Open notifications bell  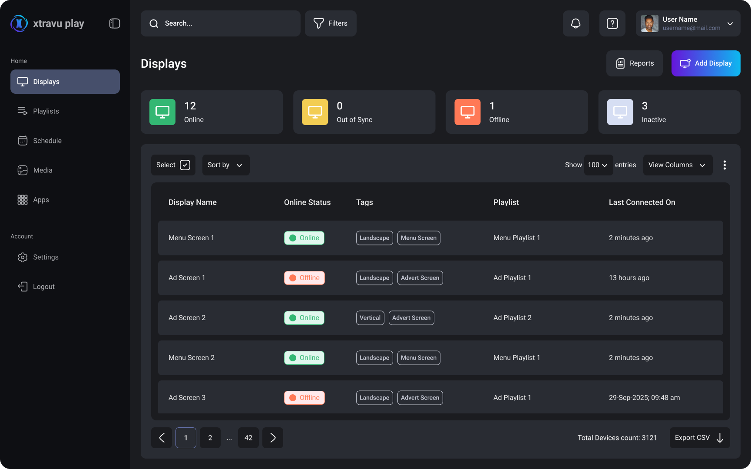click(x=576, y=23)
